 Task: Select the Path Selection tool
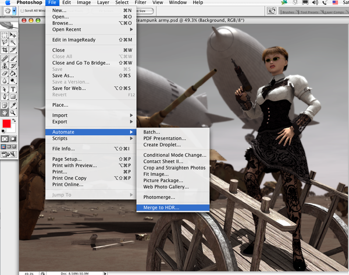click(x=5, y=89)
